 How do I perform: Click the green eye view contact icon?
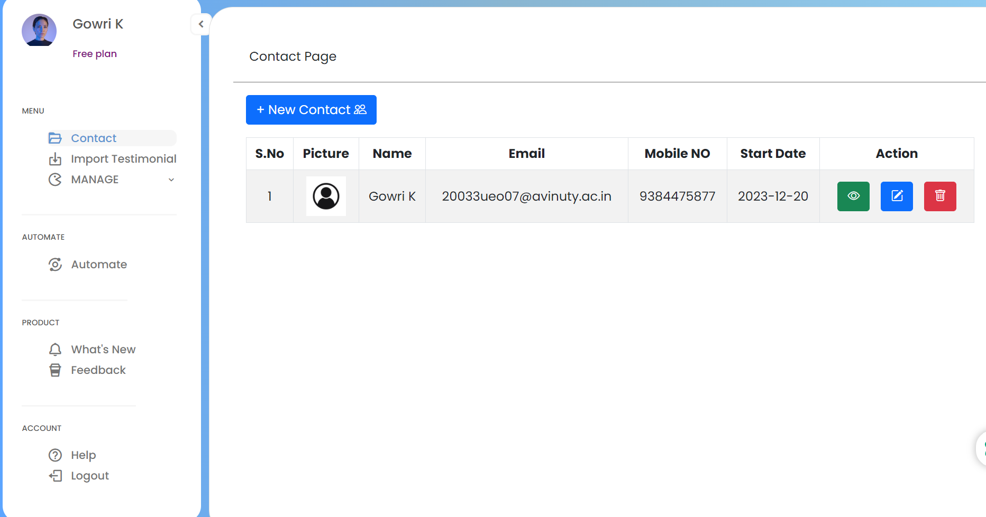coord(853,196)
